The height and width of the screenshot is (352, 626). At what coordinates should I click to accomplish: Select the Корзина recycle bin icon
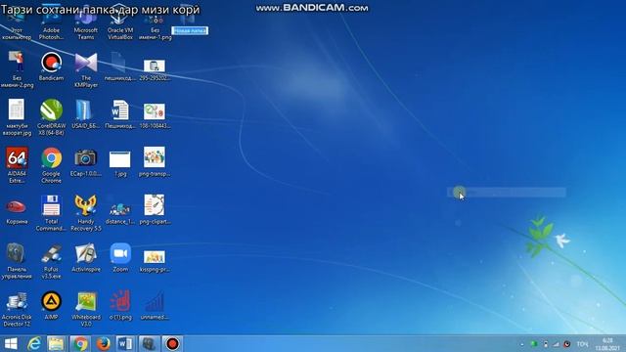click(x=17, y=211)
